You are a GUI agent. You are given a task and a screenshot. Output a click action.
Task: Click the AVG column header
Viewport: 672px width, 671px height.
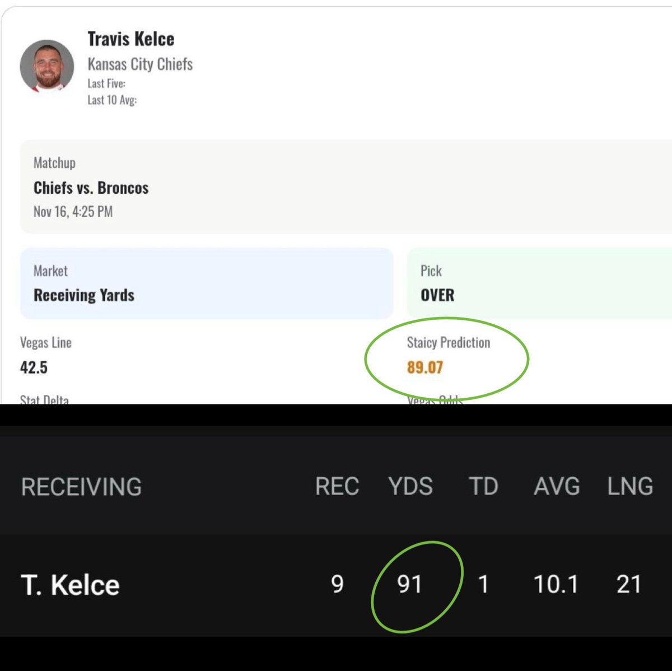coord(557,486)
